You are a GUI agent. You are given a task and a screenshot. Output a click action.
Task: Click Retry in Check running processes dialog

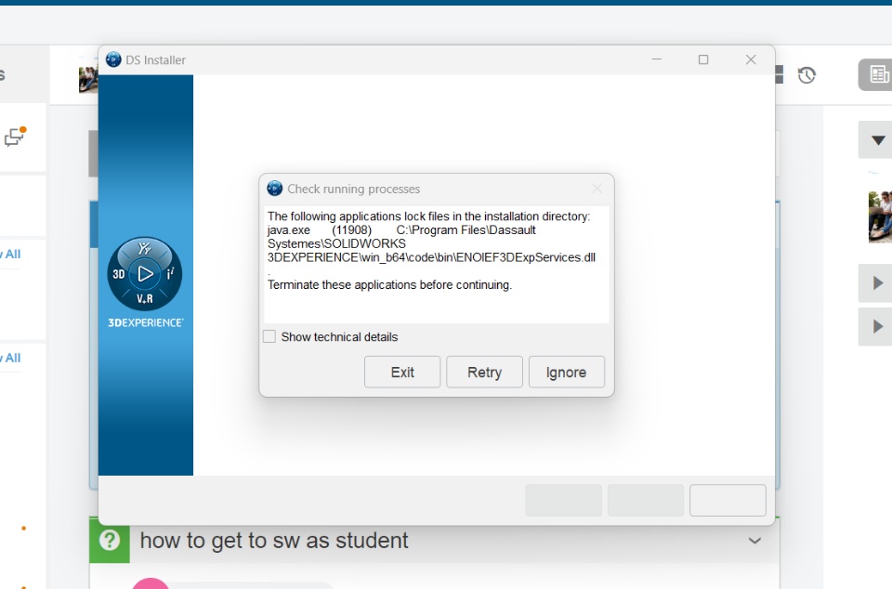pos(484,373)
